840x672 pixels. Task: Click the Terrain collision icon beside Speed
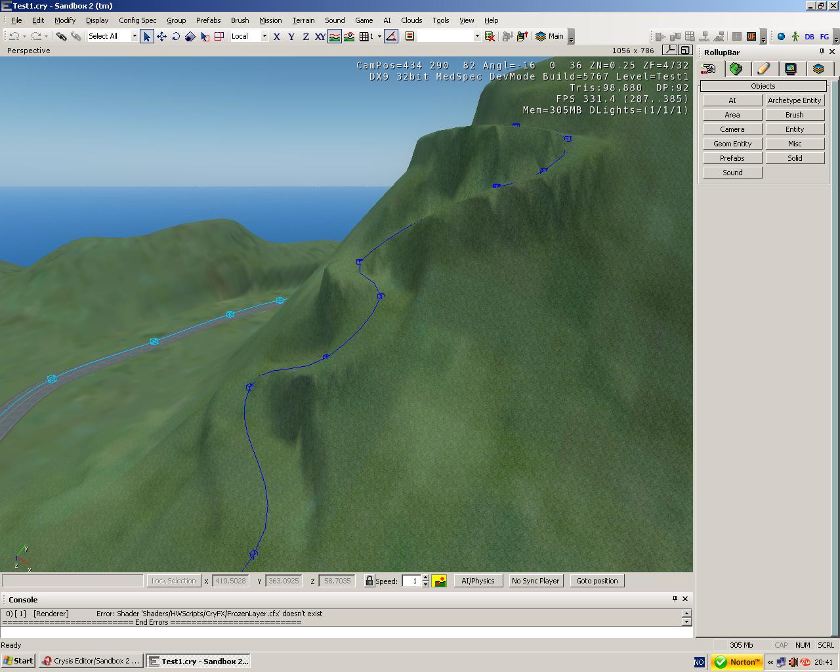(x=439, y=581)
